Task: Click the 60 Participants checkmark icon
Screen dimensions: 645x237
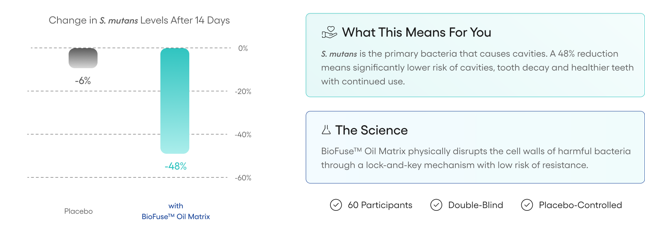Action: point(336,205)
